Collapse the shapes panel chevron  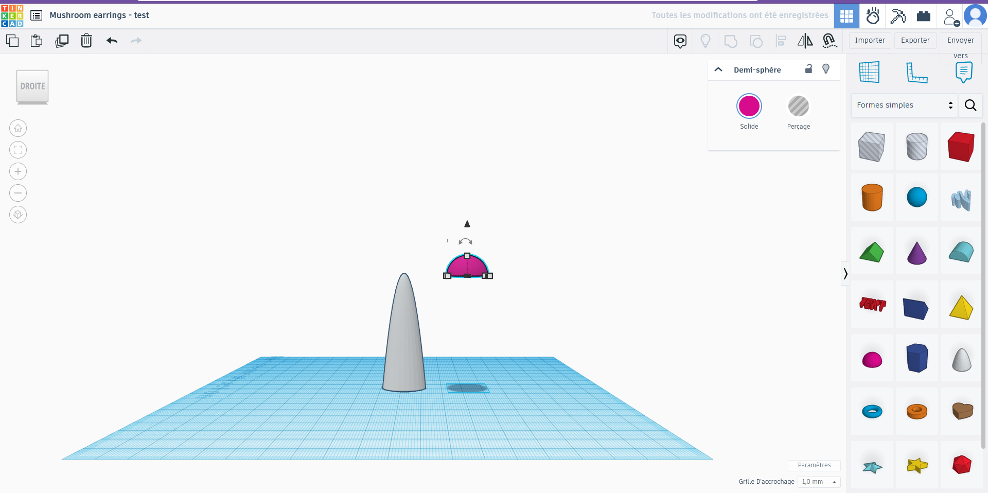[845, 274]
